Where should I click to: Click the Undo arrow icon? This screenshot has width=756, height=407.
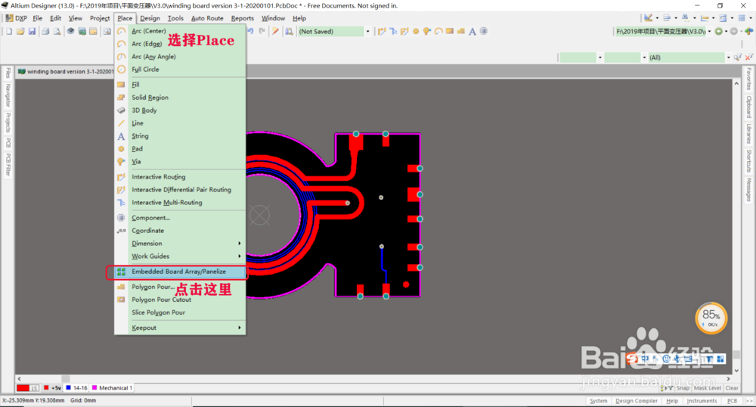250,31
